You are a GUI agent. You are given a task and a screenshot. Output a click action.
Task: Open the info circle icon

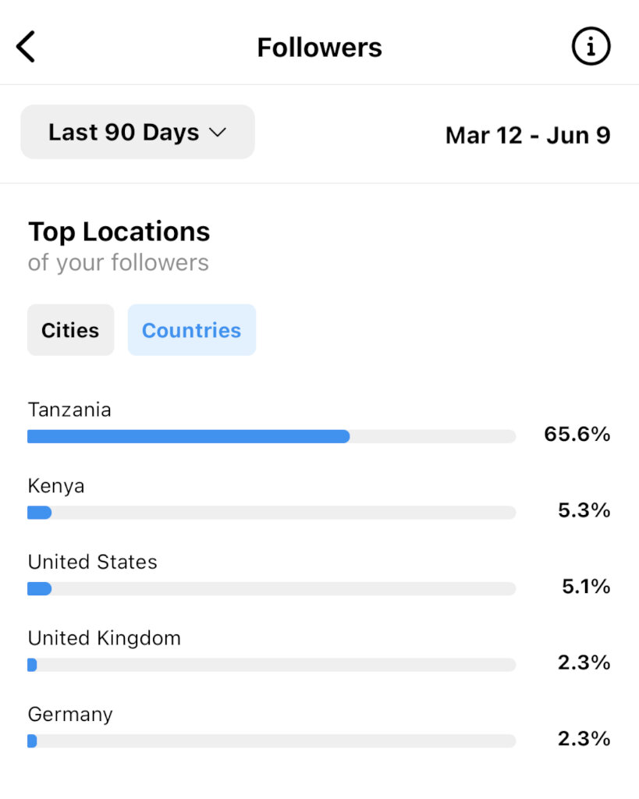[x=591, y=48]
